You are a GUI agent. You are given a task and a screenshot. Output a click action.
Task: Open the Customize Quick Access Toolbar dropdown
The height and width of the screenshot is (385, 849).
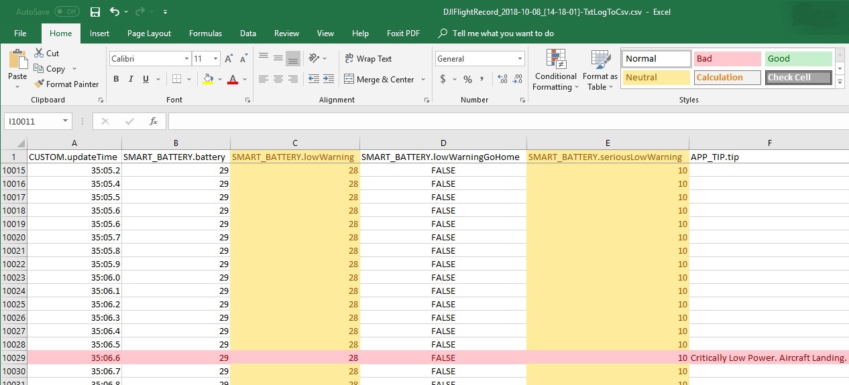point(166,12)
